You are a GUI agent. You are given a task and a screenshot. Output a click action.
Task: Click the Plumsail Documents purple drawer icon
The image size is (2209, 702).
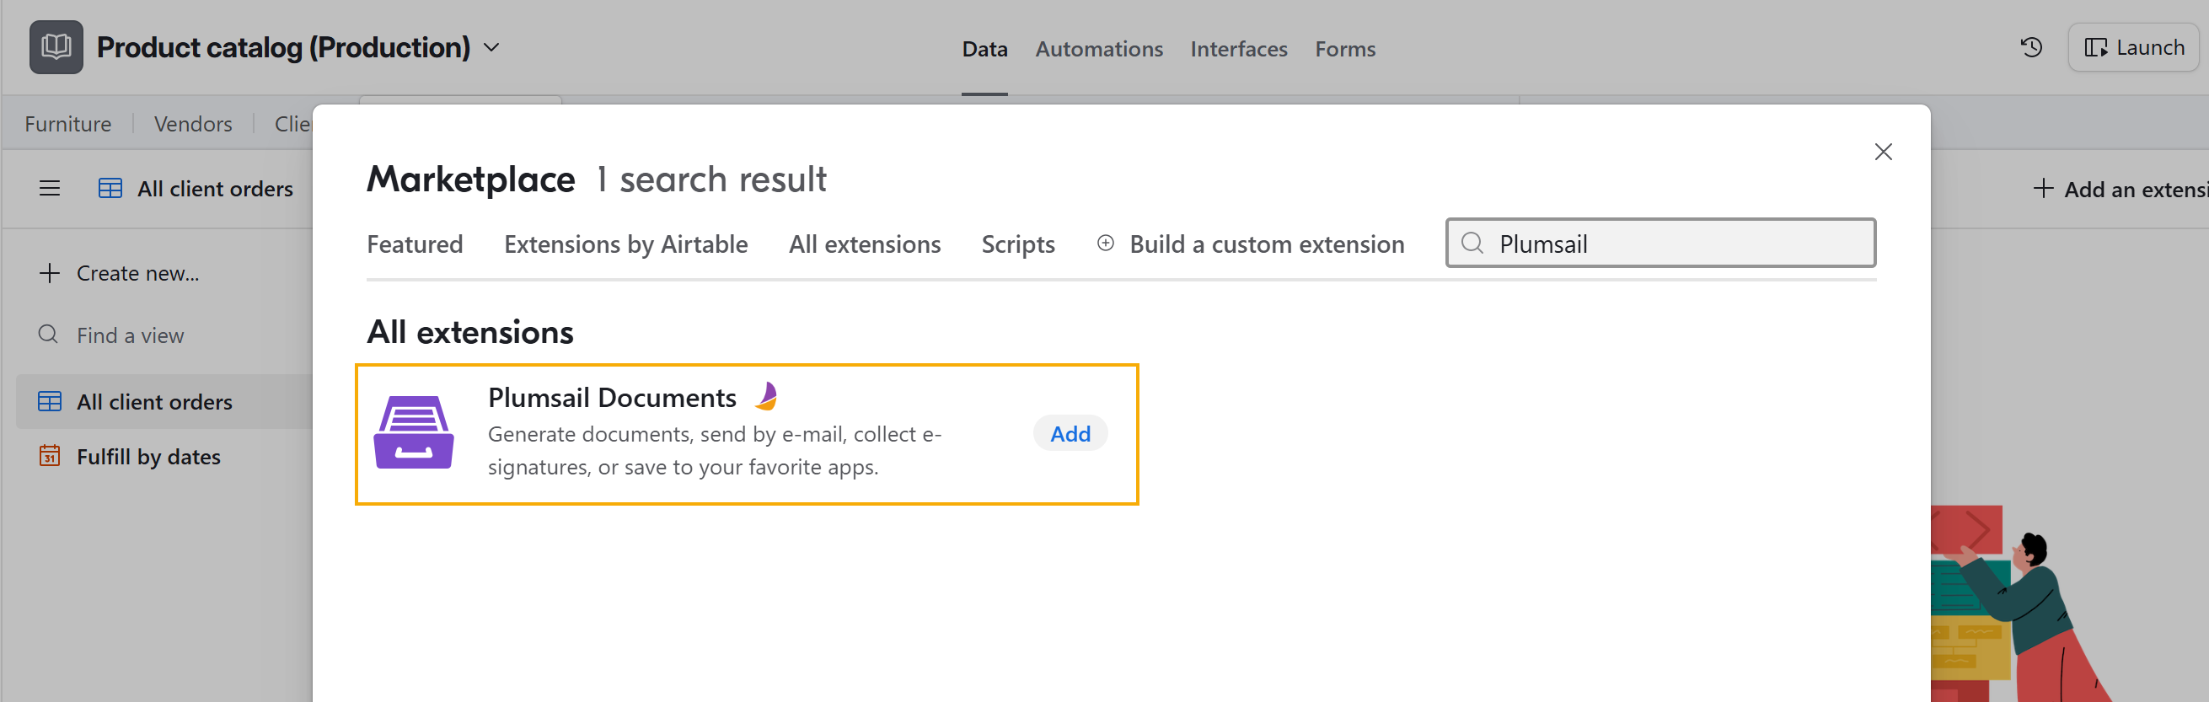click(413, 432)
